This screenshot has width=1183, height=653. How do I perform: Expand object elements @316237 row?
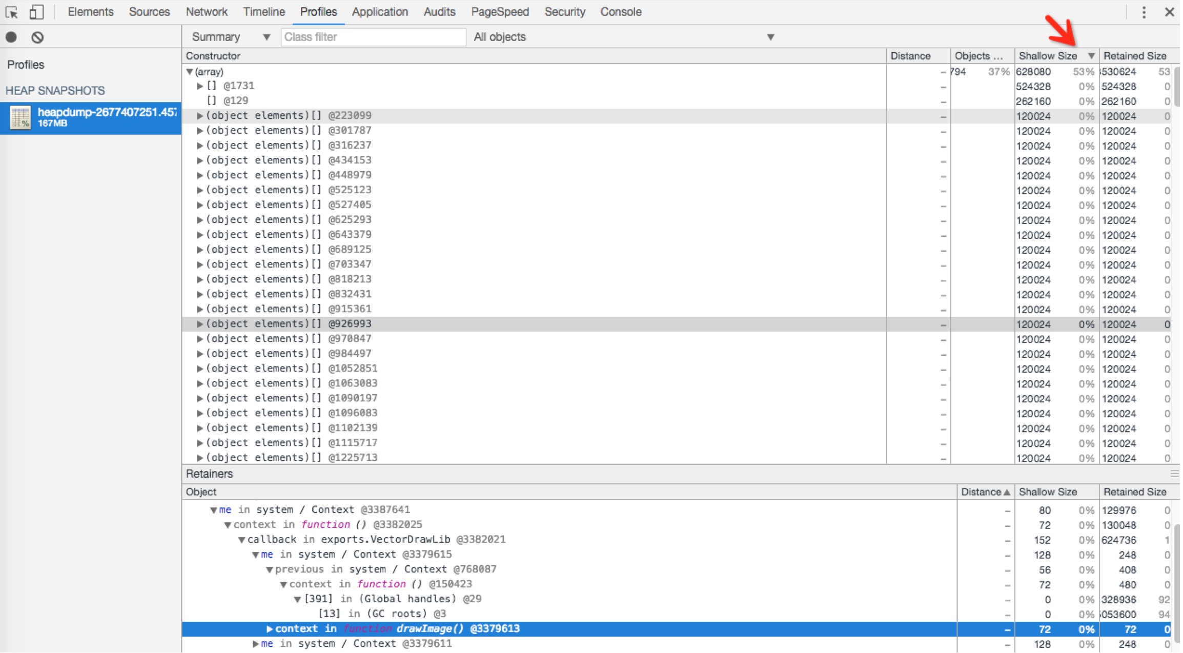click(200, 146)
